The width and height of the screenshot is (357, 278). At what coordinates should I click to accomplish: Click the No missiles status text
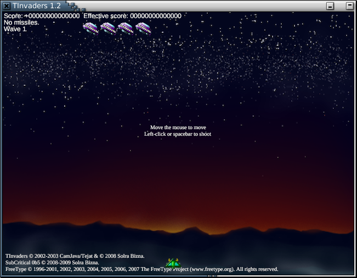coord(21,22)
